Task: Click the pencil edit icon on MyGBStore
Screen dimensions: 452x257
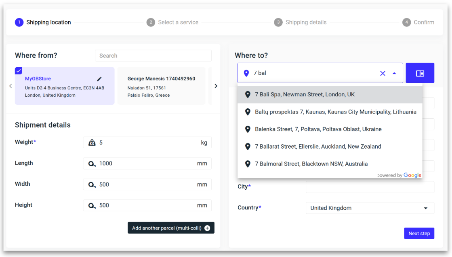Action: 99,79
